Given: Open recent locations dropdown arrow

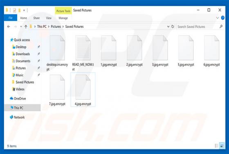Looking at the screenshot, I should 21,27.
